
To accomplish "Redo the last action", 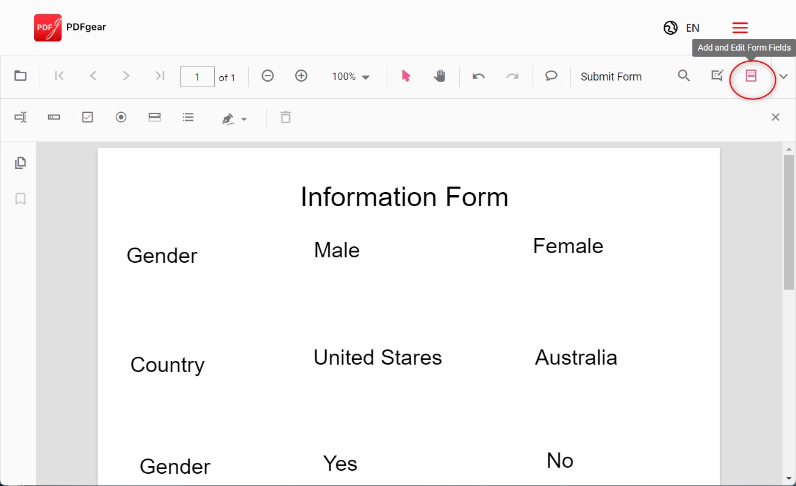I will [x=512, y=76].
